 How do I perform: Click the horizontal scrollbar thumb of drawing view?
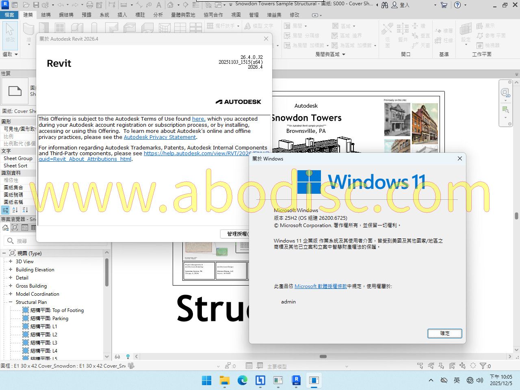coord(323,357)
